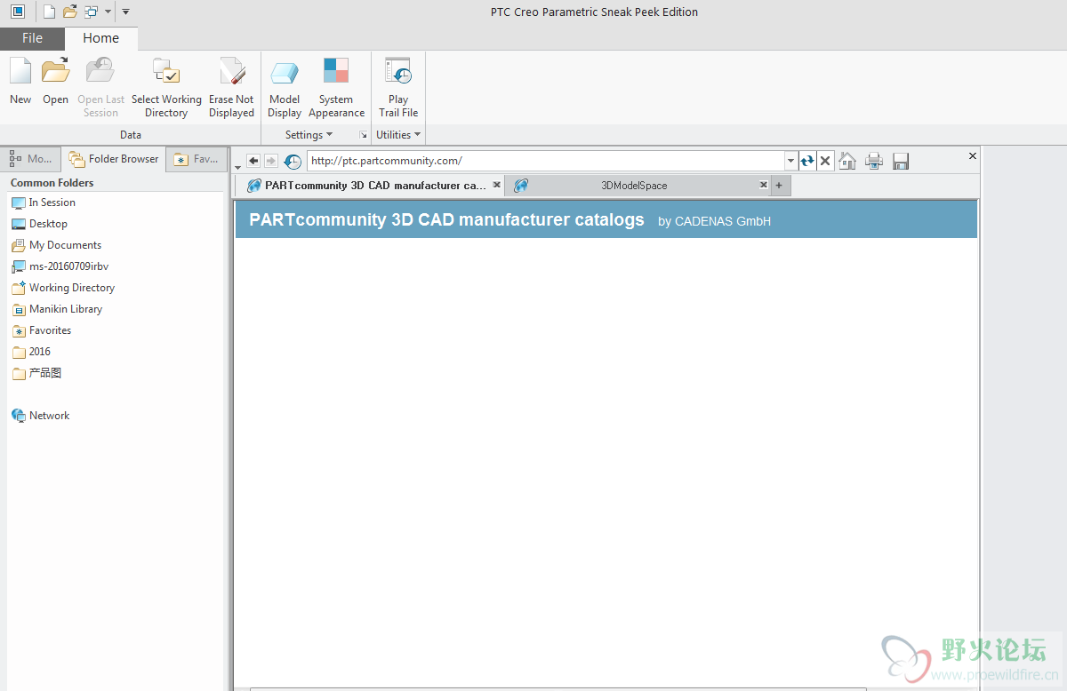This screenshot has width=1067, height=691.
Task: Go to browser Home page
Action: (x=847, y=161)
